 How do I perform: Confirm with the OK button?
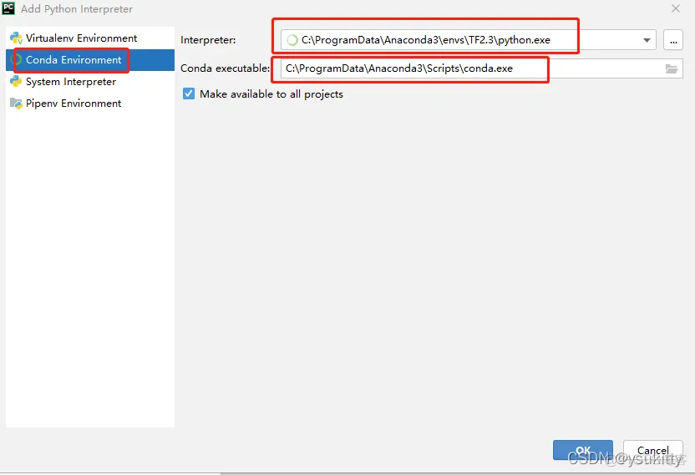coord(582,451)
